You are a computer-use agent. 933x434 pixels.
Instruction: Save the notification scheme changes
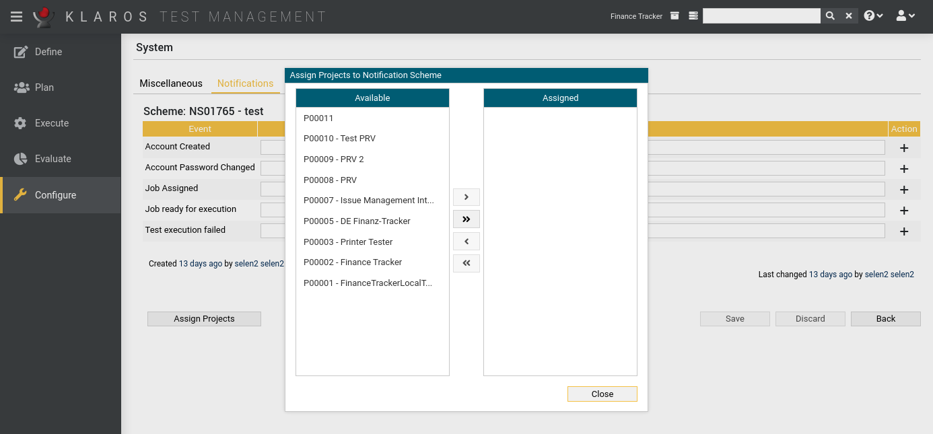(x=734, y=318)
